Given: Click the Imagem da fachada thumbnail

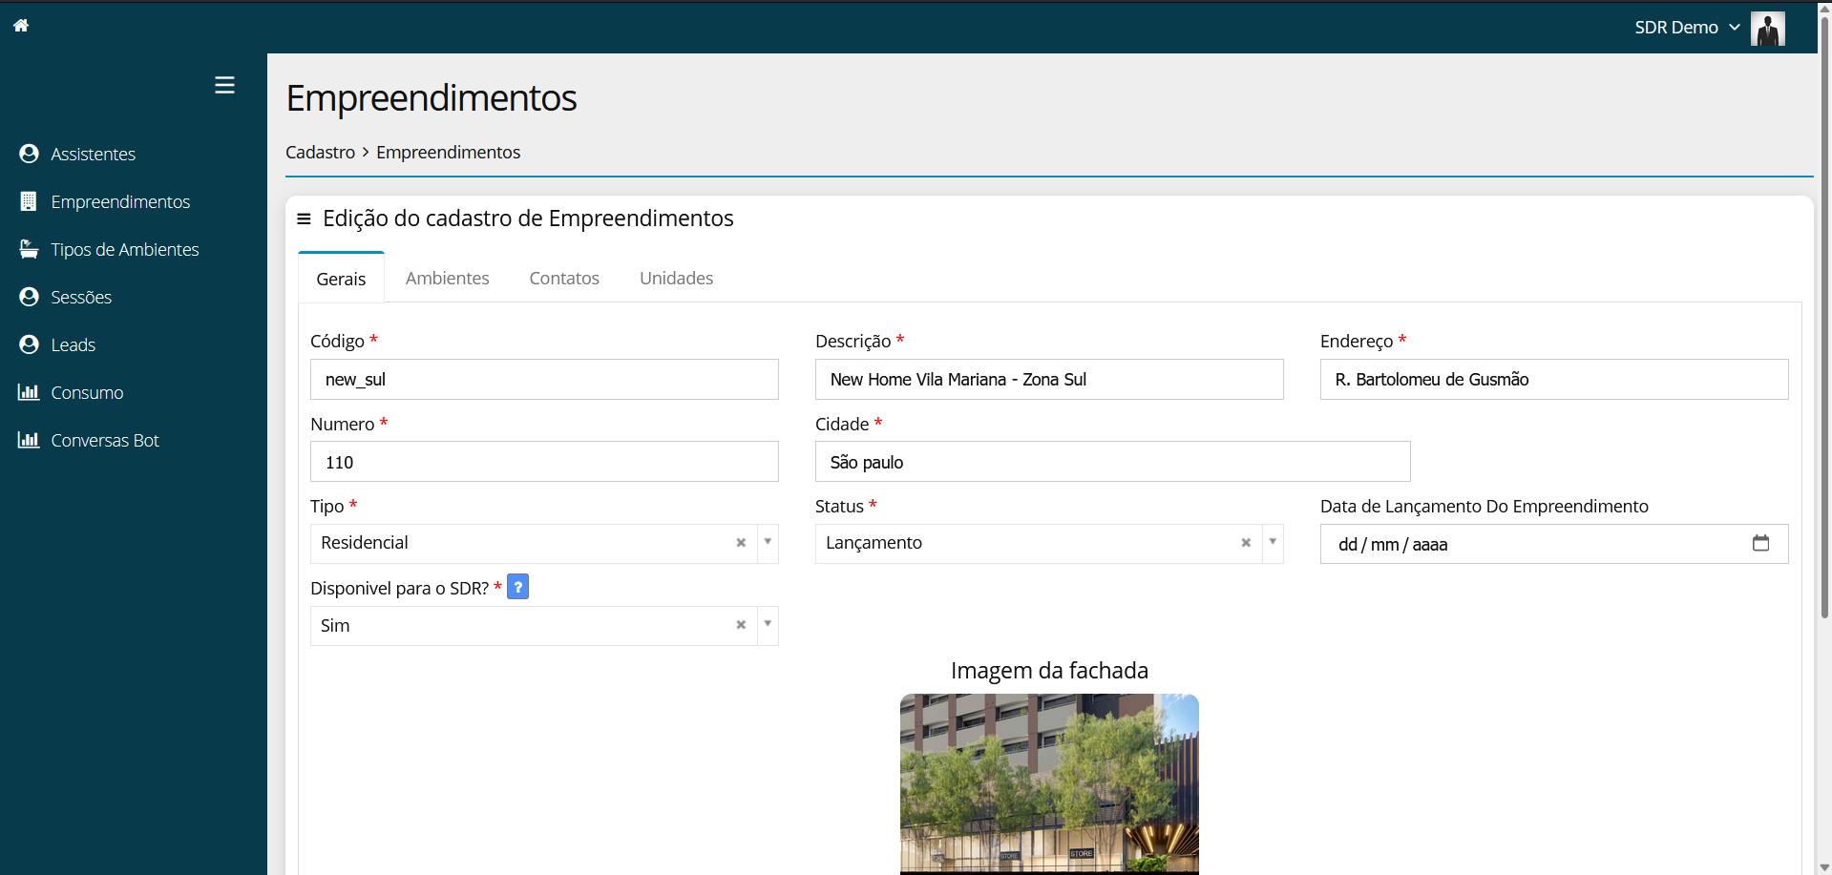Looking at the screenshot, I should click(x=1048, y=782).
